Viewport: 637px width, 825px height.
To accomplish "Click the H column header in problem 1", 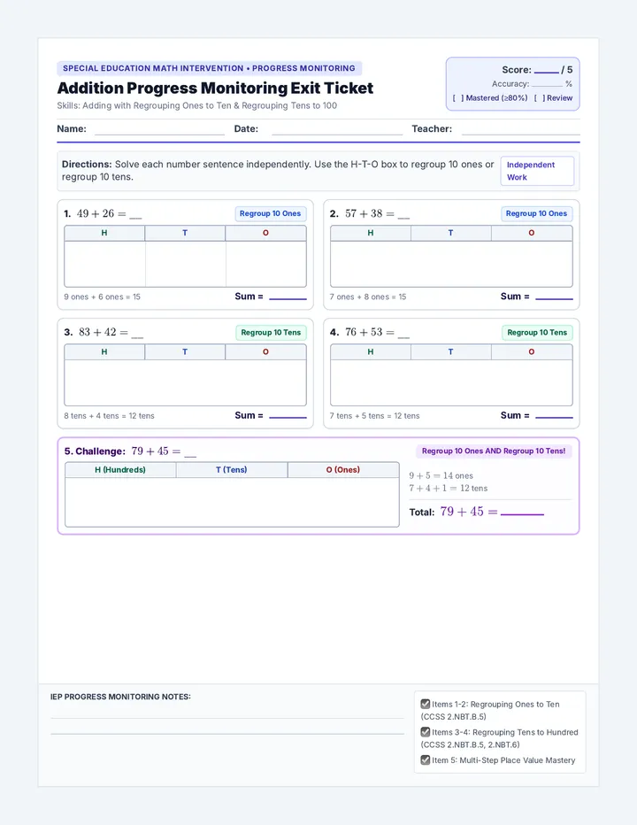I will (104, 233).
